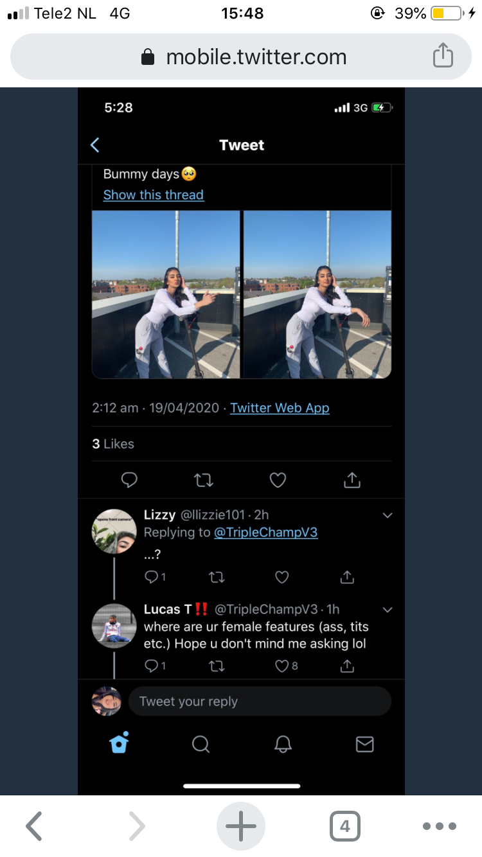Reply to the main tweet
Viewport: 482px width, 857px height.
coord(129,479)
